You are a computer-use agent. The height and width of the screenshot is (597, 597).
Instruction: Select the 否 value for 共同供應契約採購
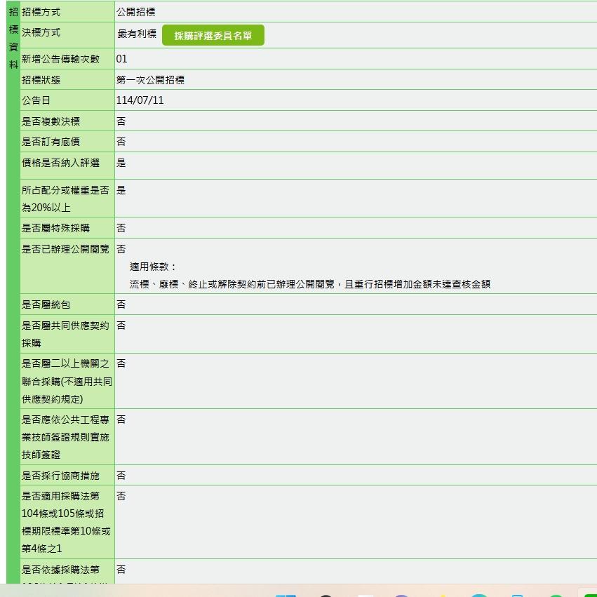pyautogui.click(x=121, y=325)
